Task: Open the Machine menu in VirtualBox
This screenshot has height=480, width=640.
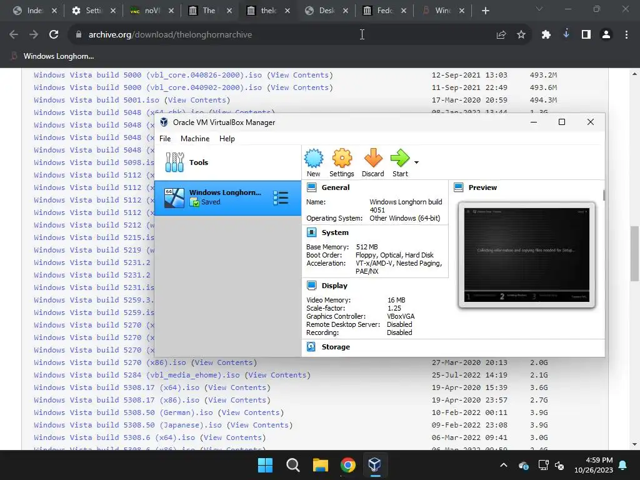Action: pyautogui.click(x=195, y=139)
